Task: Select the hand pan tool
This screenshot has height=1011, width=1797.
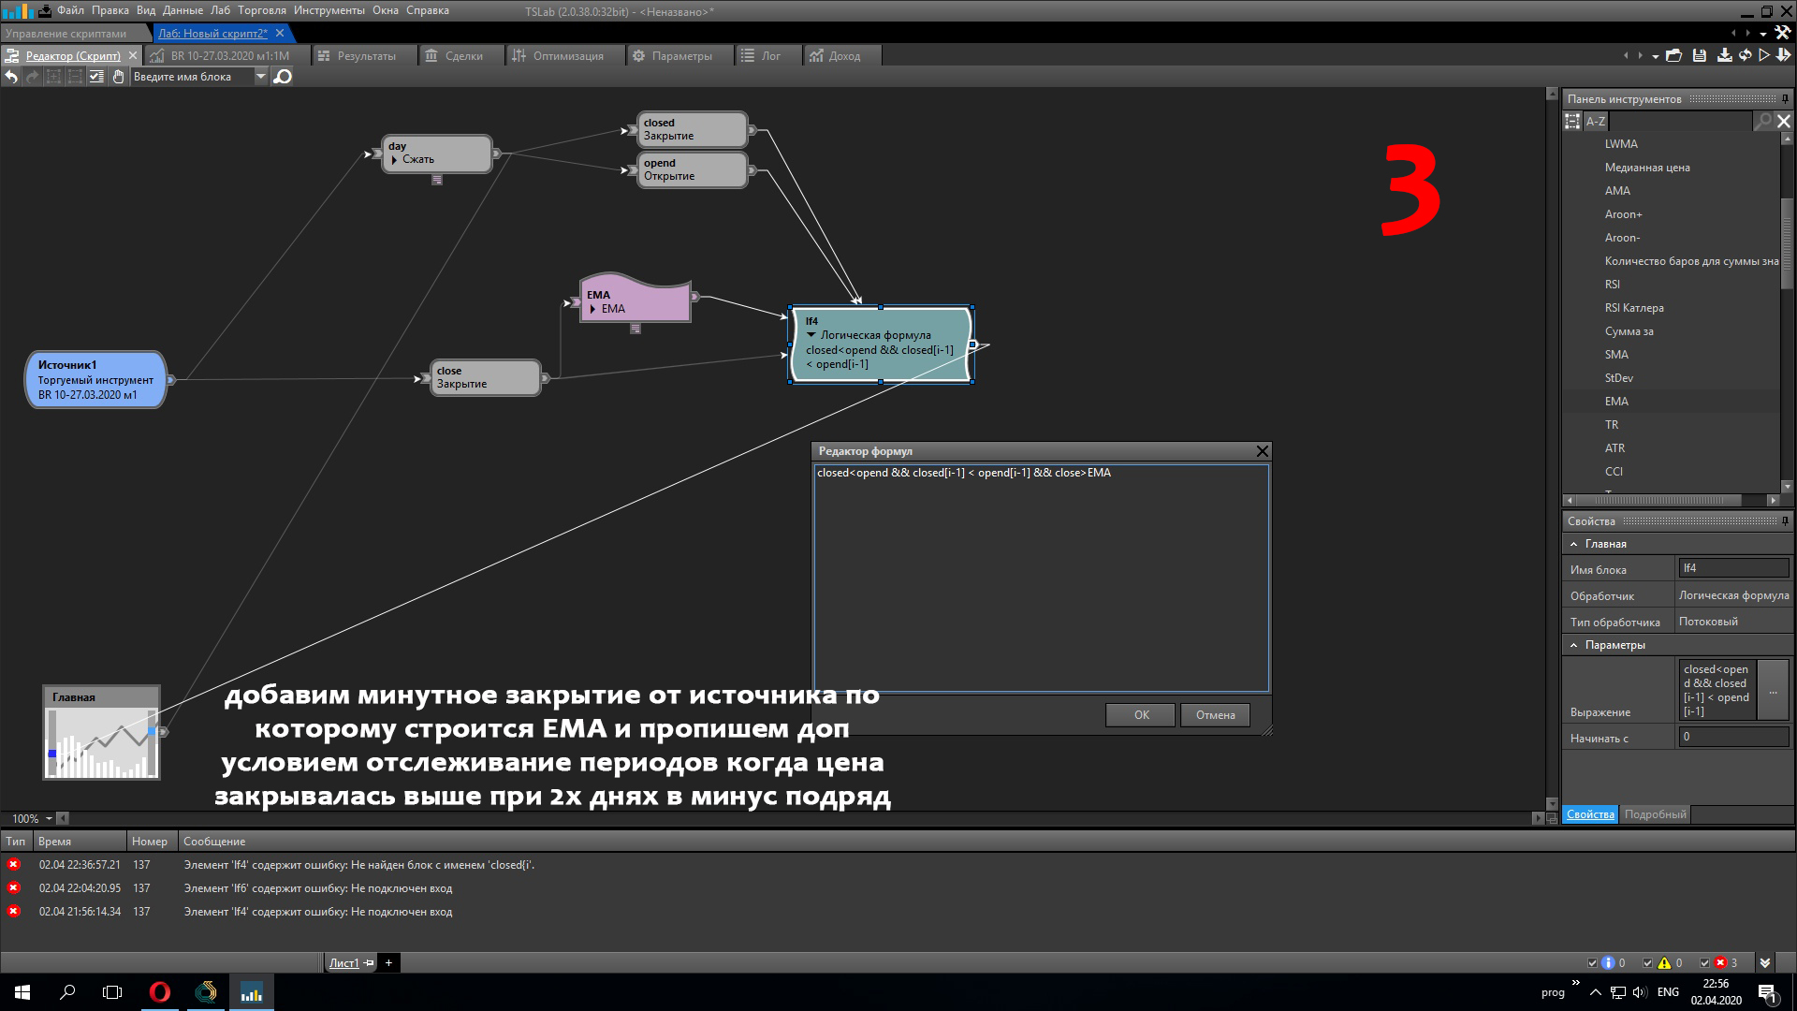Action: [118, 77]
